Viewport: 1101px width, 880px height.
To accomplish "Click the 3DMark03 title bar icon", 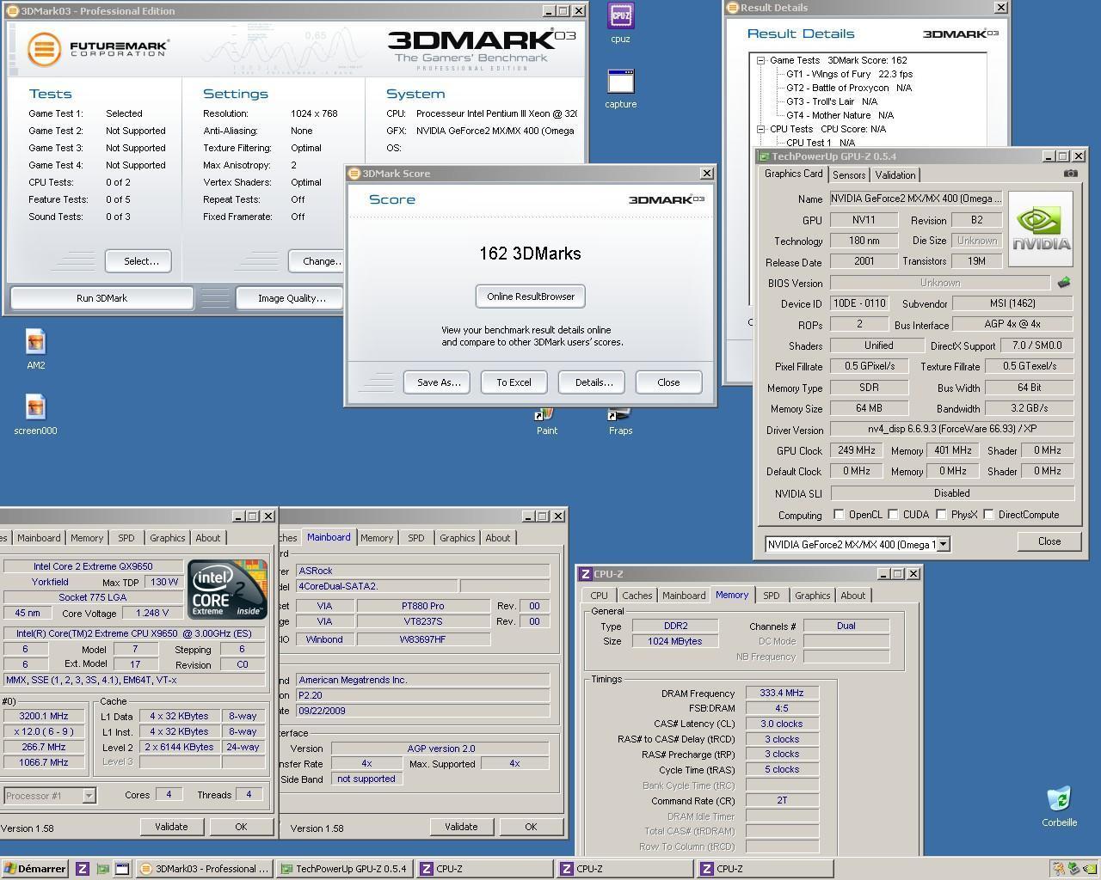I will tap(12, 11).
